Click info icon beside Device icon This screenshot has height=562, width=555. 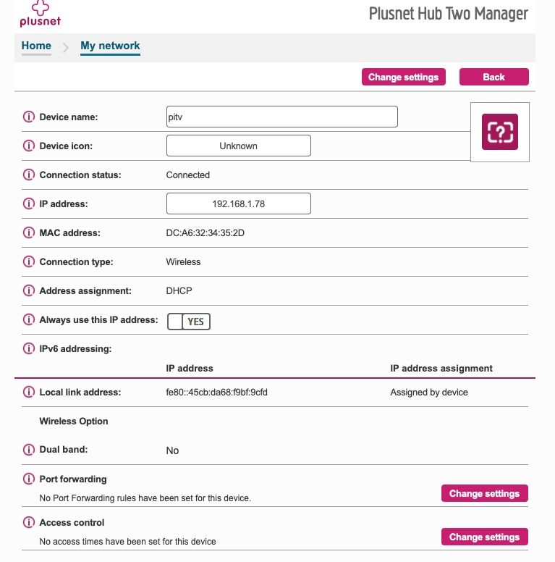[x=29, y=146]
